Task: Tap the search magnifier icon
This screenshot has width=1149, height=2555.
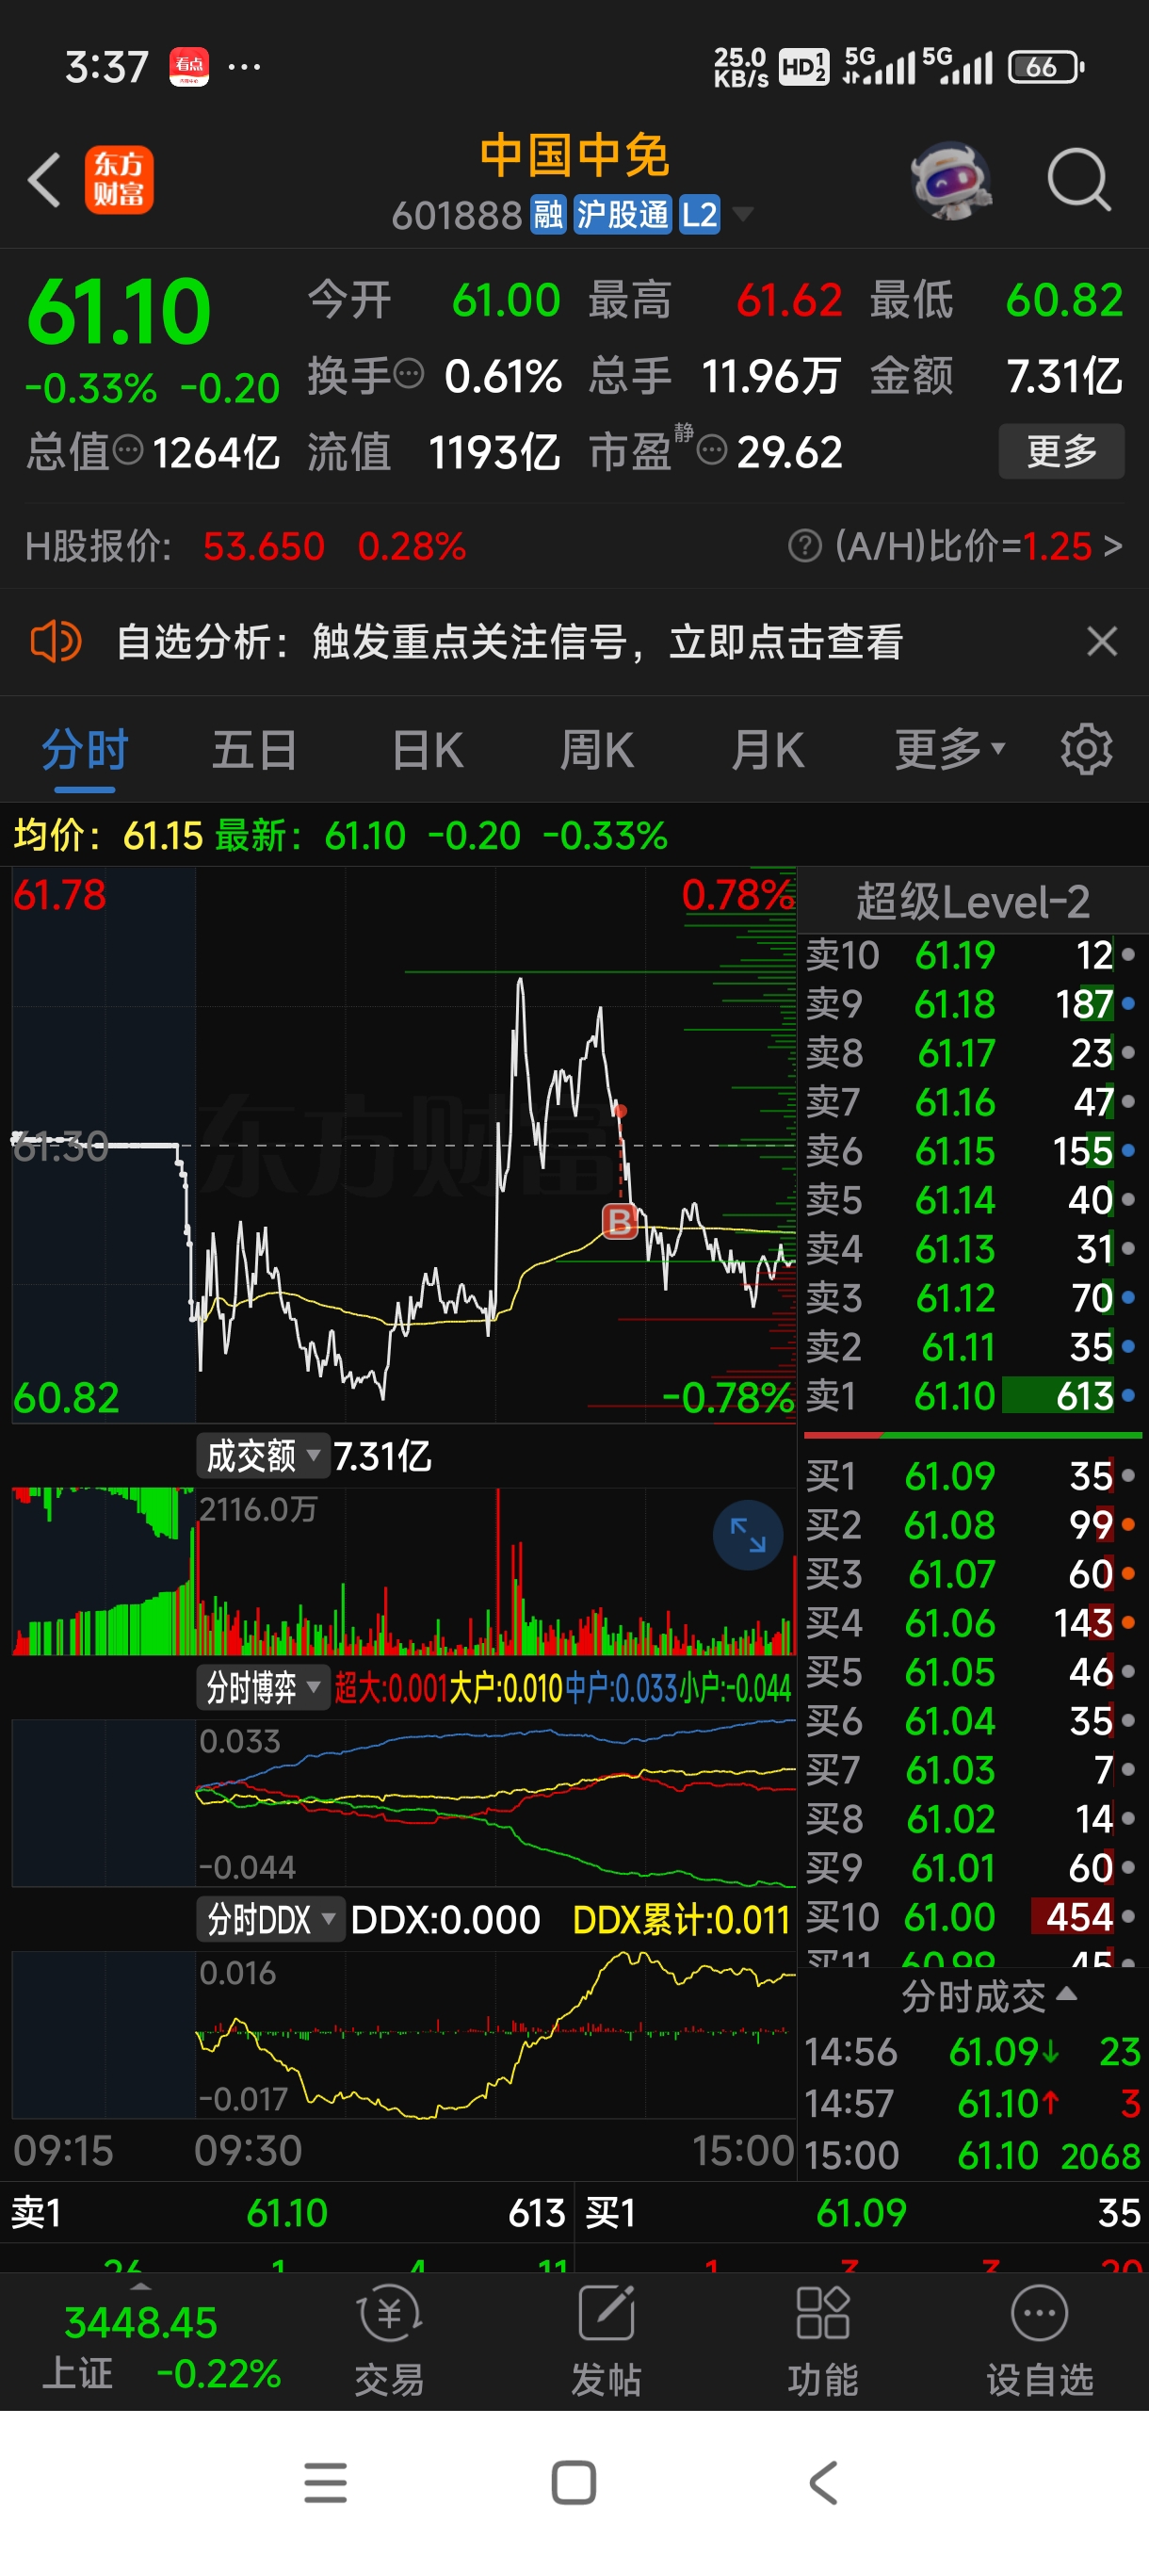Action: coord(1078,181)
